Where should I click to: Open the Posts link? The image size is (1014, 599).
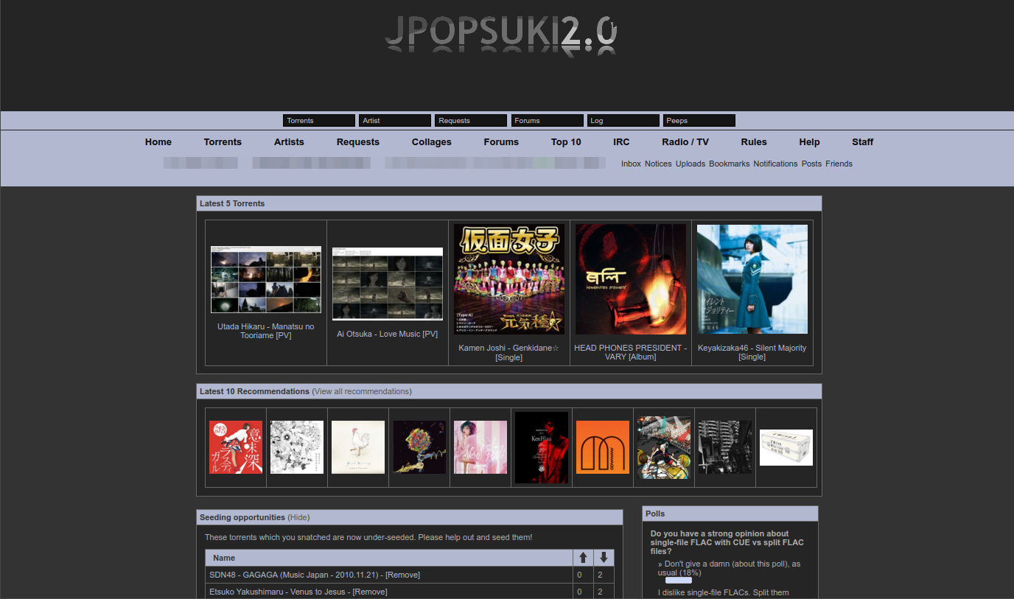(811, 164)
